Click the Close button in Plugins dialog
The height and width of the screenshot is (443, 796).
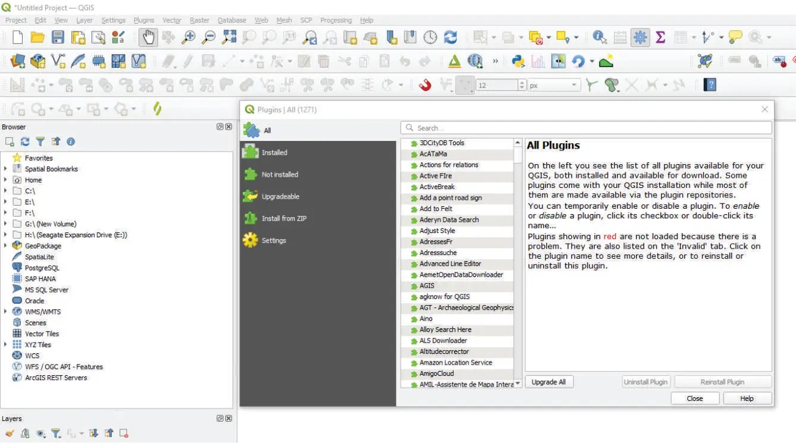tap(694, 398)
